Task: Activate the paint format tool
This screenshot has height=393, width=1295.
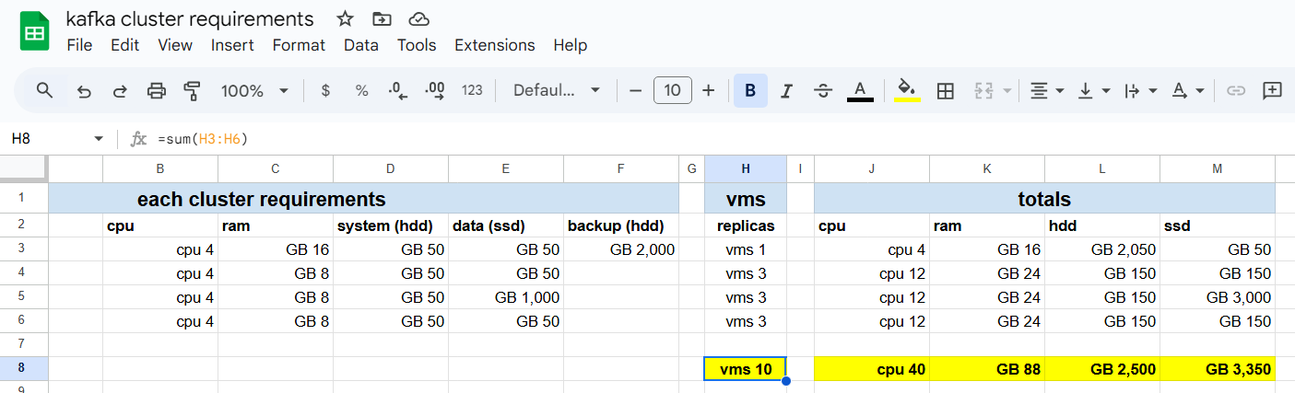Action: point(192,90)
